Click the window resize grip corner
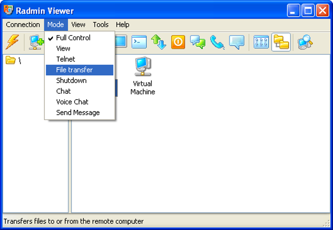This screenshot has height=230, width=333. (326, 223)
